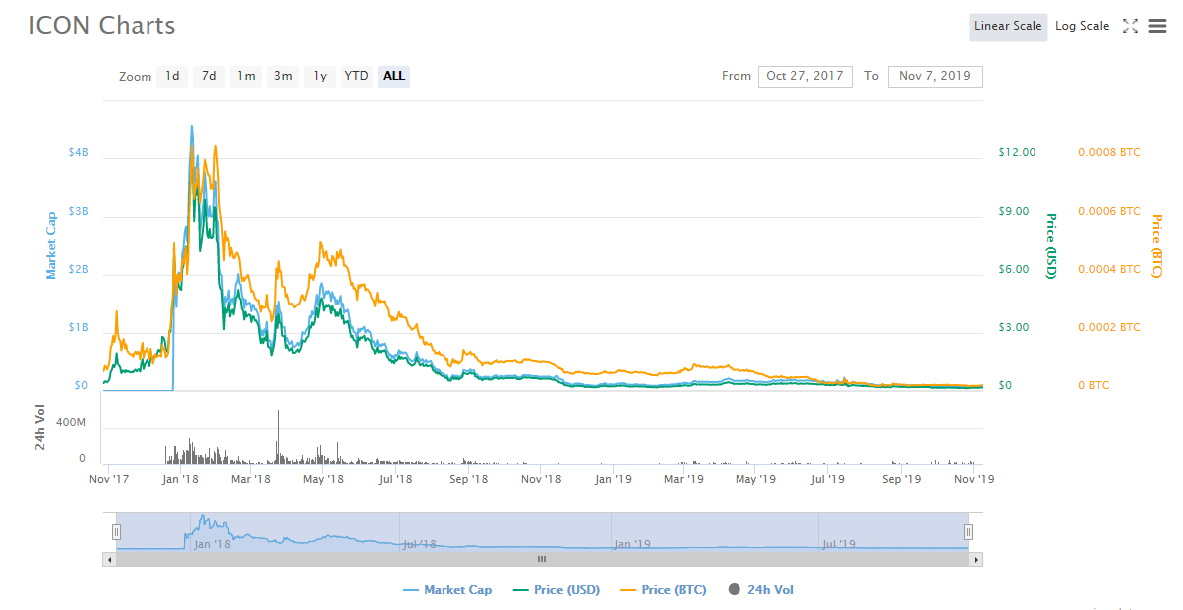
Task: Open the chart hamburger menu icon
Action: 1157,26
